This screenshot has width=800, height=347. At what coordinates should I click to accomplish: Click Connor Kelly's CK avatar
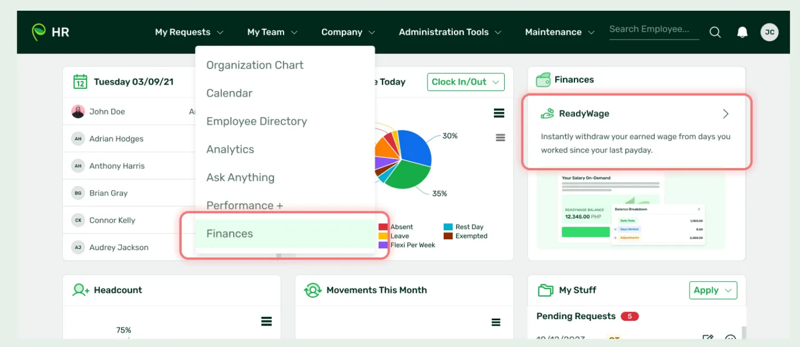78,220
